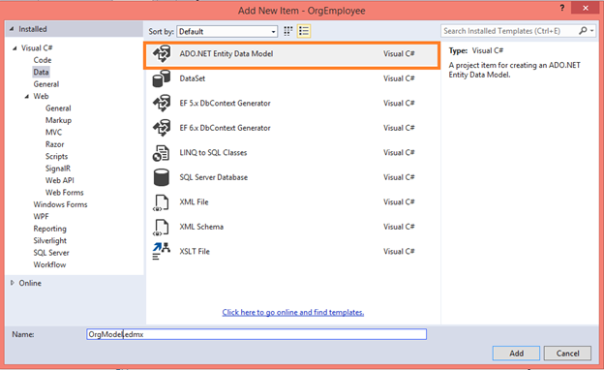Select the XML Schema template name
604x370 pixels.
click(201, 227)
